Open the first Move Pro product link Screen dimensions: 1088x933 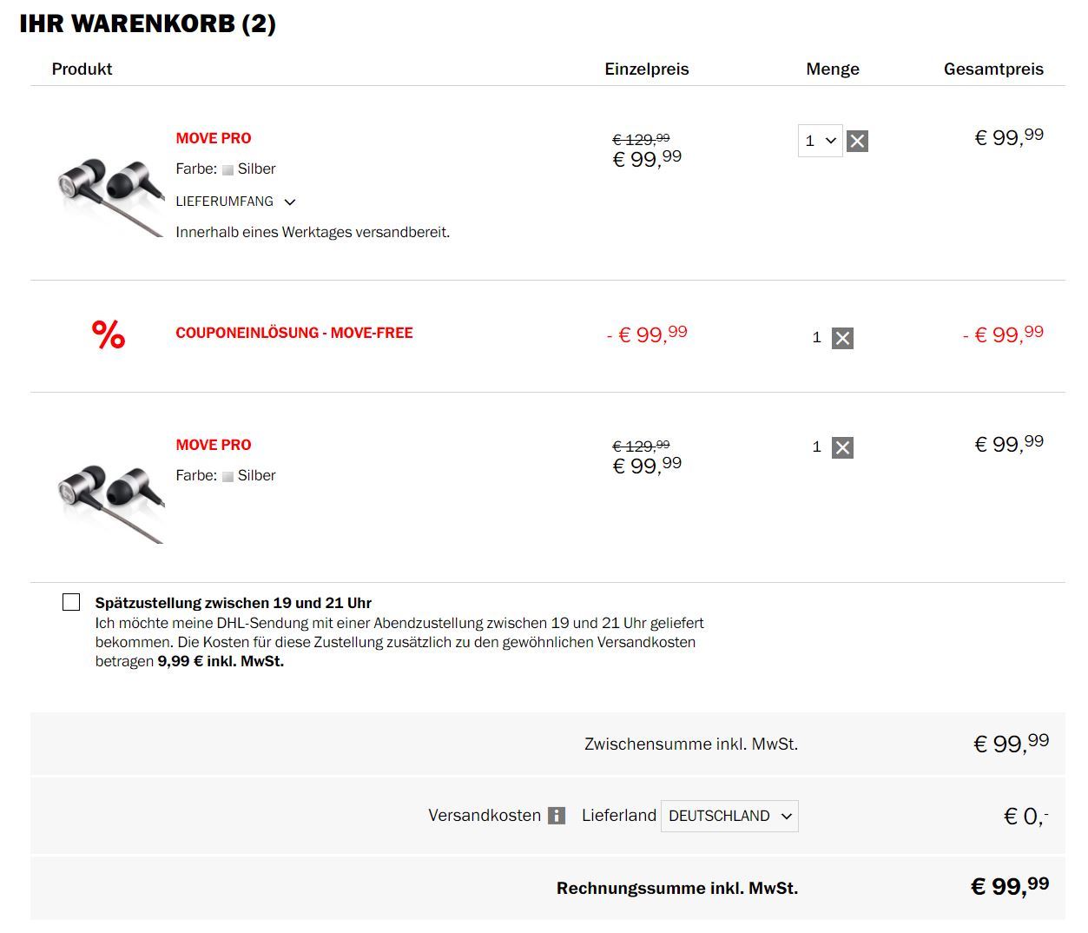tap(214, 138)
